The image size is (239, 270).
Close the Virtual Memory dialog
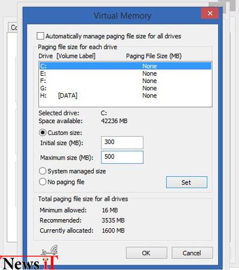click(210, 13)
